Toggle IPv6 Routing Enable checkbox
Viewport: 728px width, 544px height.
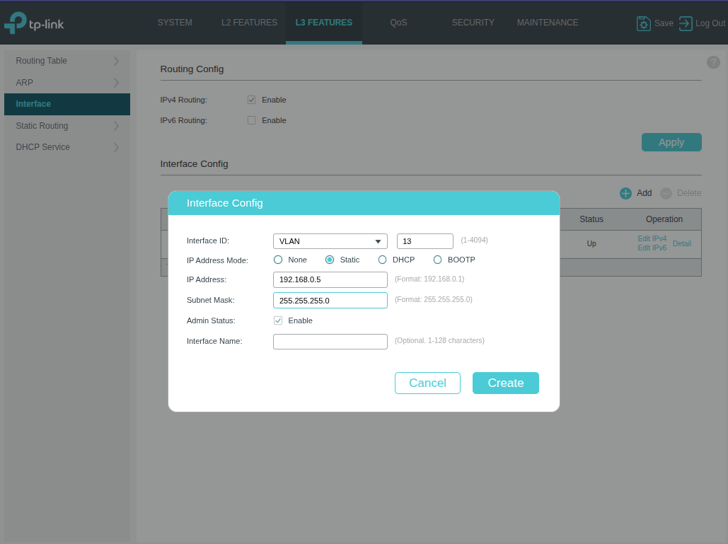[252, 120]
